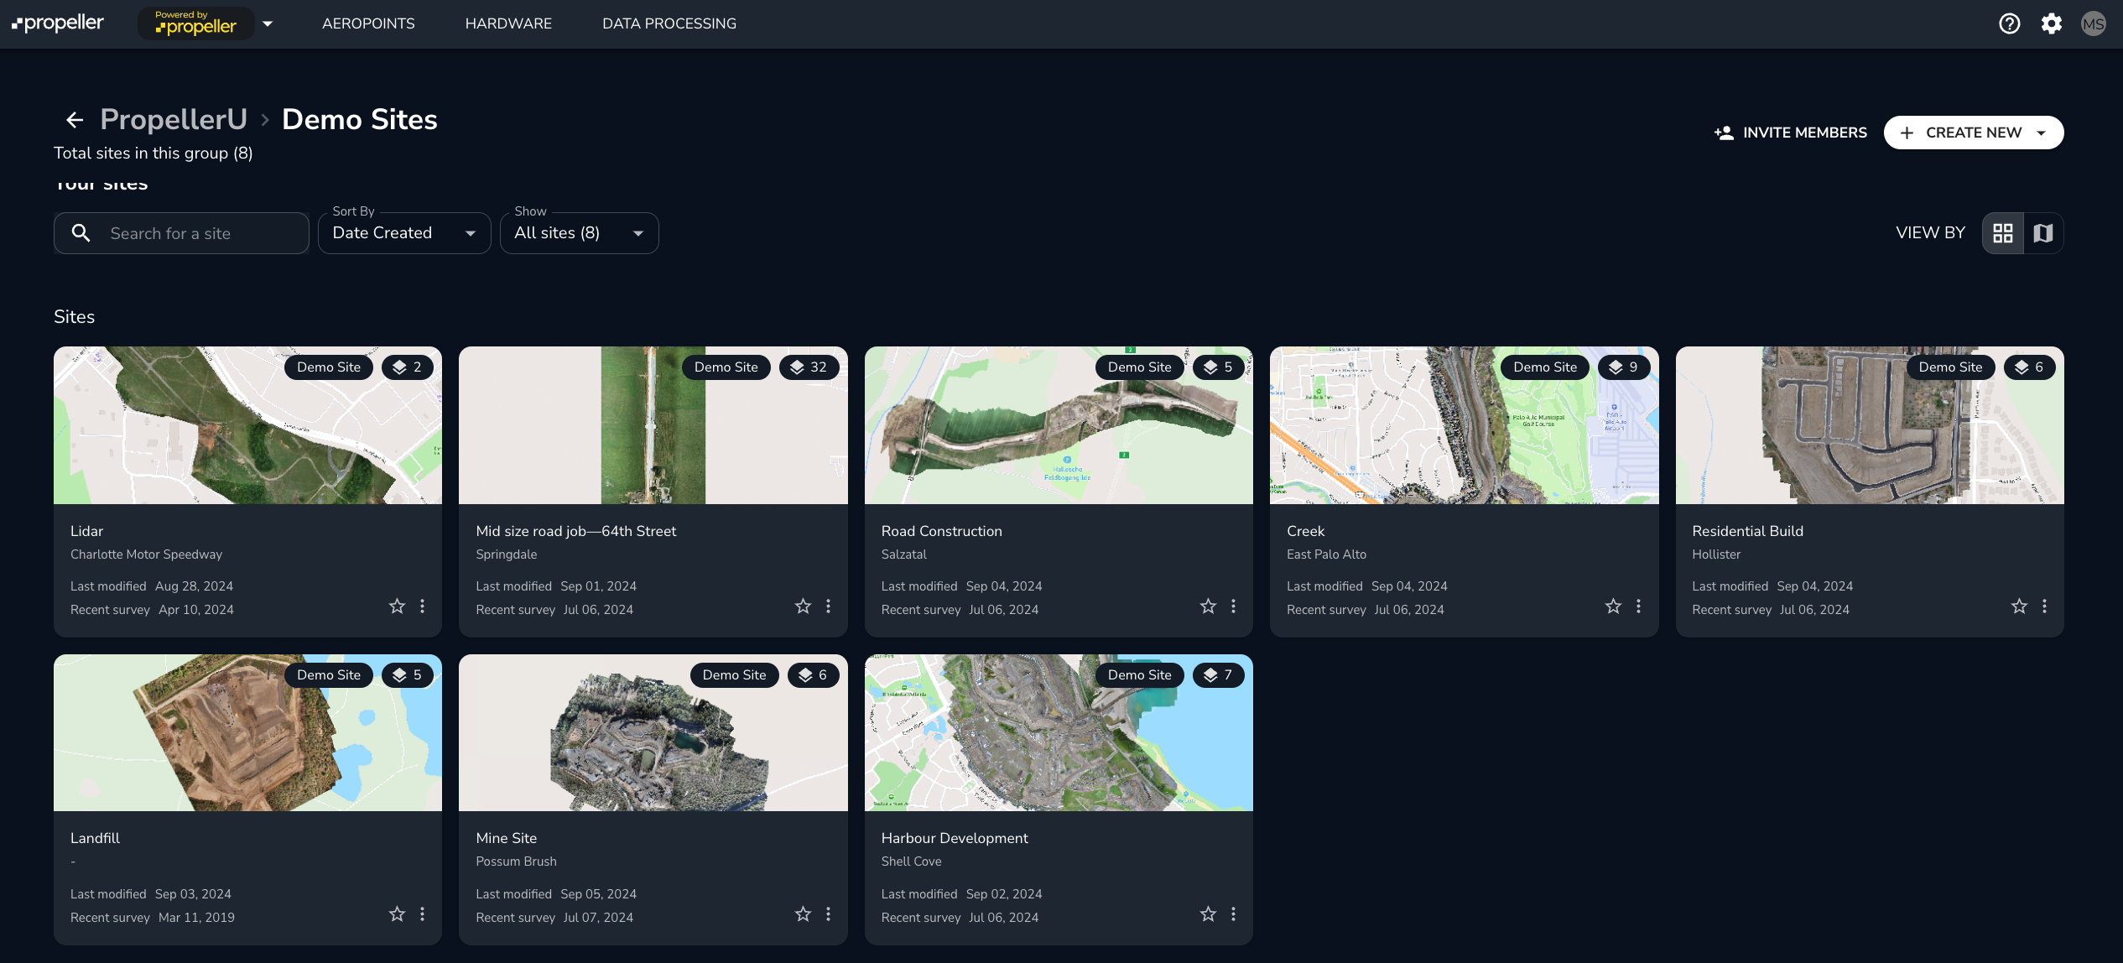Favorite the Creek site with star
Image resolution: width=2123 pixels, height=963 pixels.
tap(1613, 606)
